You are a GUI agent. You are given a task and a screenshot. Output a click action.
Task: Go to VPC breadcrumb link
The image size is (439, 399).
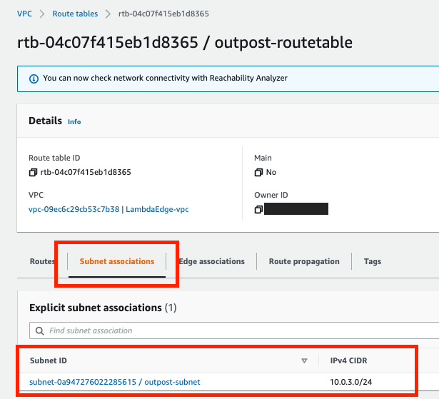pos(25,14)
